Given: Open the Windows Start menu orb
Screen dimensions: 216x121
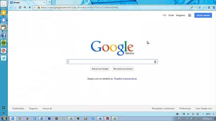Looking at the screenshot, I should click(x=4, y=118).
